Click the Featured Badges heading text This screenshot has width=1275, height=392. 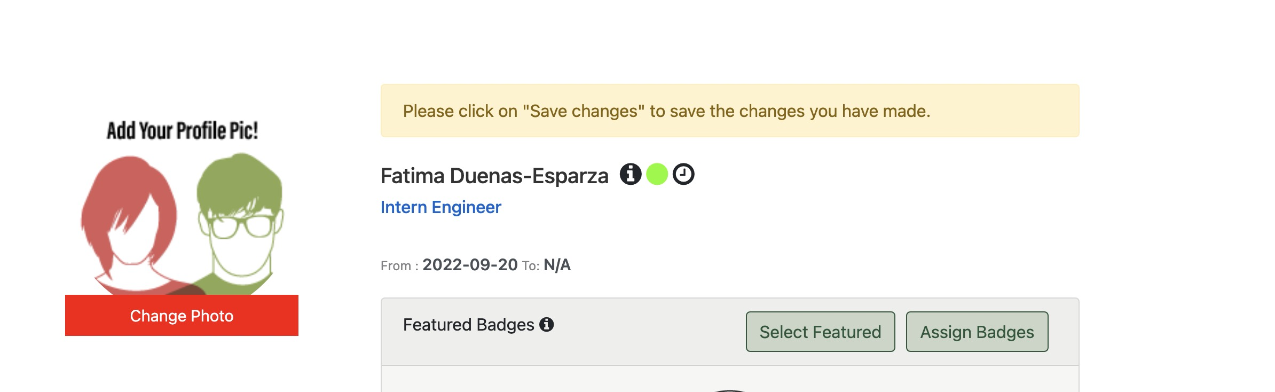click(x=468, y=325)
